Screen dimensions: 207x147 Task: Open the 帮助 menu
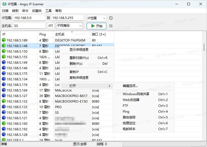coord(58,11)
